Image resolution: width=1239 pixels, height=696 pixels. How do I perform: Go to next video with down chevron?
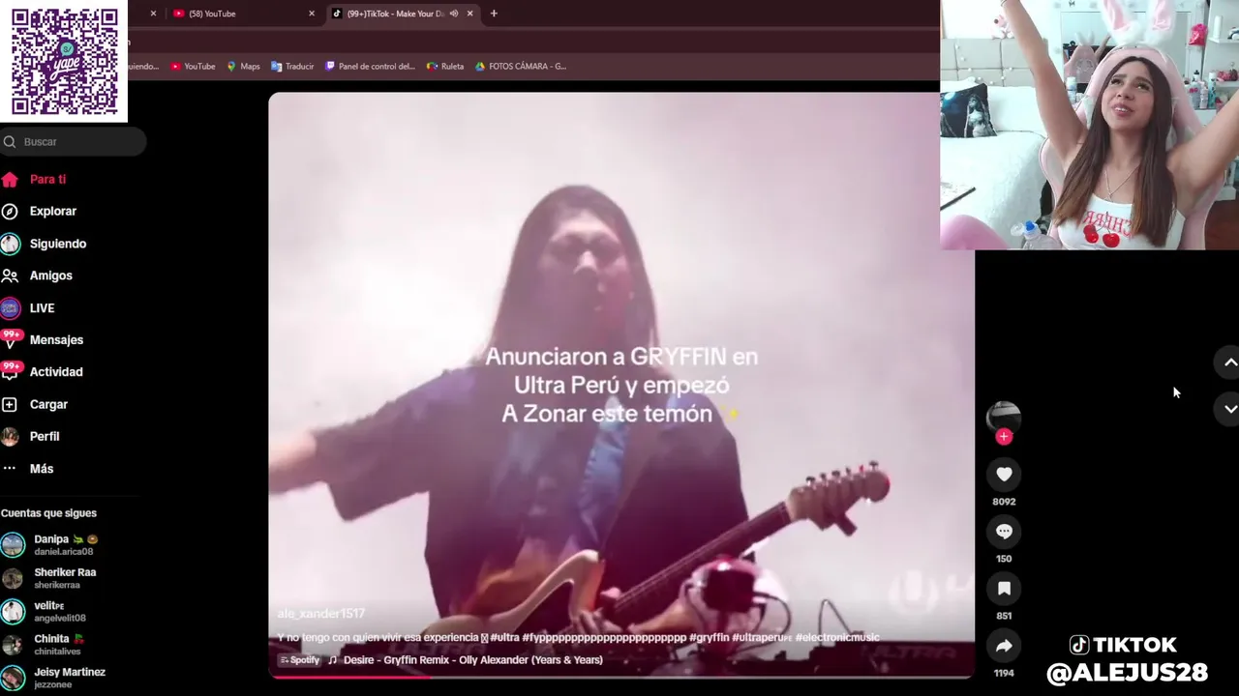[x=1230, y=409]
